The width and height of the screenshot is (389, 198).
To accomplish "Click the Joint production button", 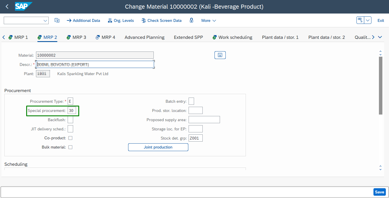I will point(158,147).
